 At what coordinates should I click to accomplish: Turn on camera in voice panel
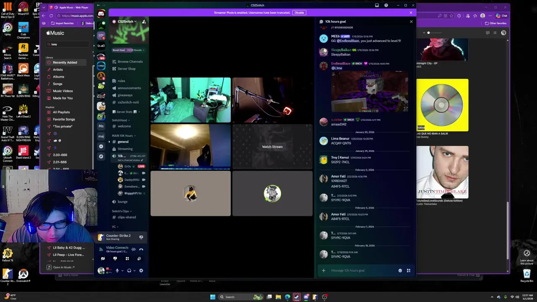103,258
